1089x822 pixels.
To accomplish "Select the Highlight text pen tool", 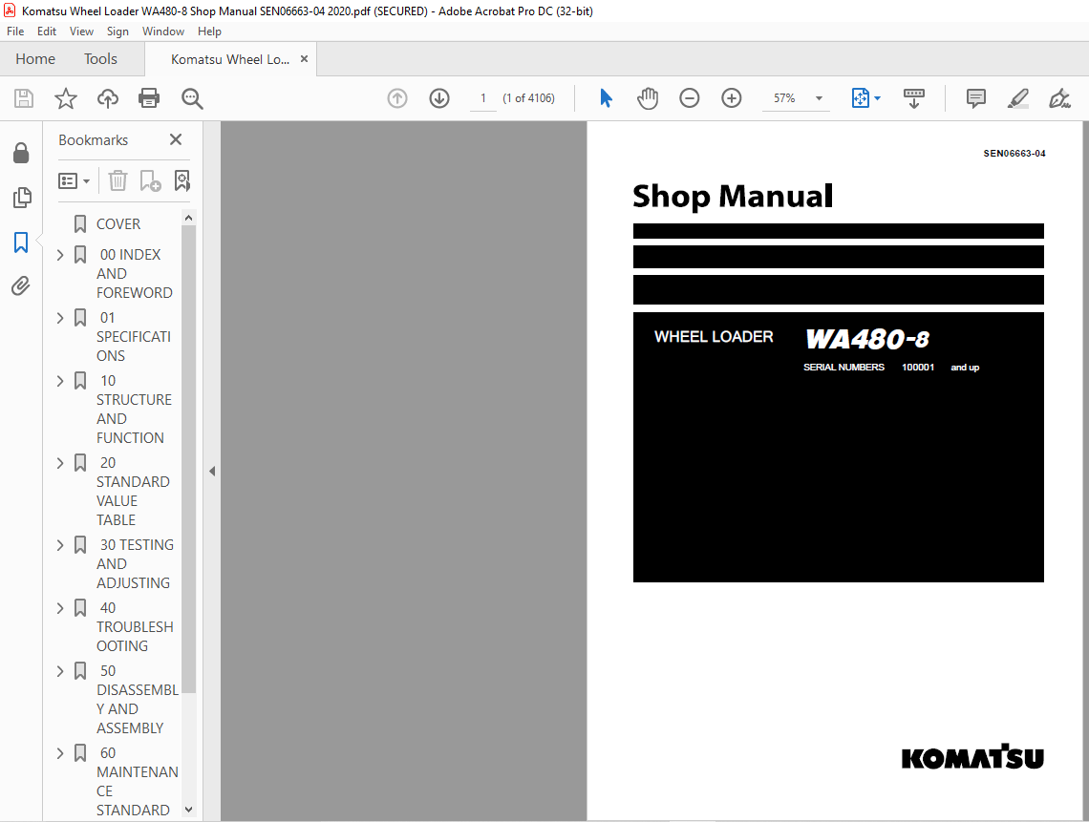I will click(1018, 98).
